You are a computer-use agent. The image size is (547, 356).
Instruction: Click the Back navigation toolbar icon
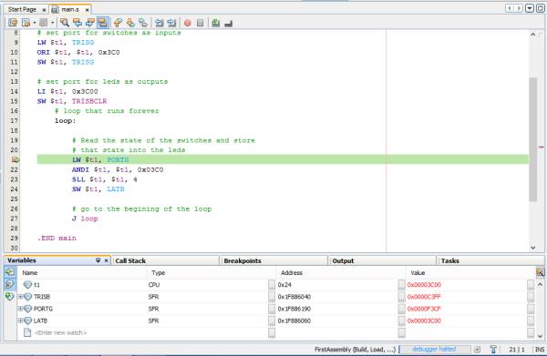tap(26, 23)
